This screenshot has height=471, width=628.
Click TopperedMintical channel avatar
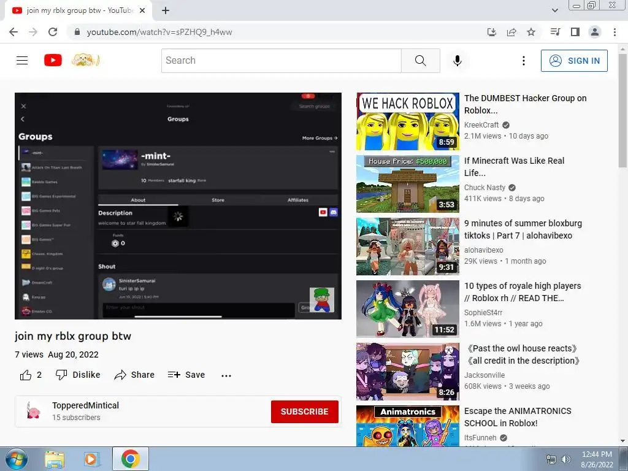point(33,412)
